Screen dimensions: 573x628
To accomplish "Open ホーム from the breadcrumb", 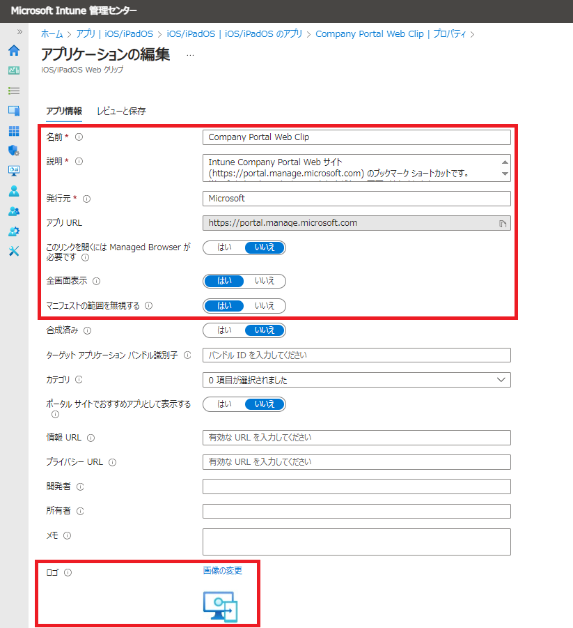I will [x=52, y=33].
